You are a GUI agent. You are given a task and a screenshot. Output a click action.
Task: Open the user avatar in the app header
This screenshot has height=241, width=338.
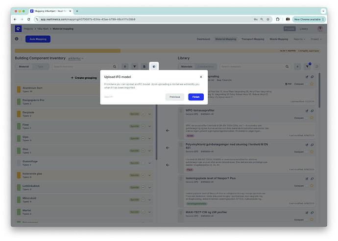click(x=320, y=29)
